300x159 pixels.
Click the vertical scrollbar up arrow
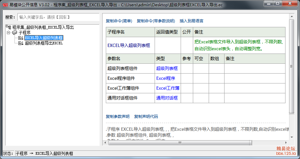coord(291,16)
